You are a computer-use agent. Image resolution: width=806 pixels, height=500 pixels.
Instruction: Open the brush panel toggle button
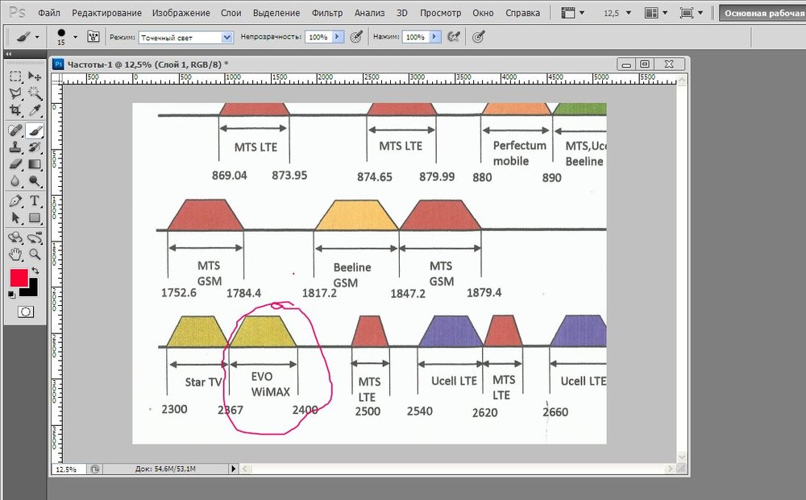click(x=93, y=37)
